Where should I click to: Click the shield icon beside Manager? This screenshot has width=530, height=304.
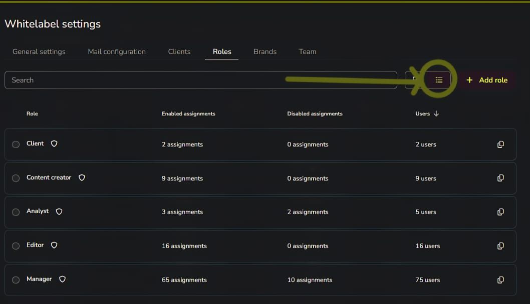coord(62,279)
